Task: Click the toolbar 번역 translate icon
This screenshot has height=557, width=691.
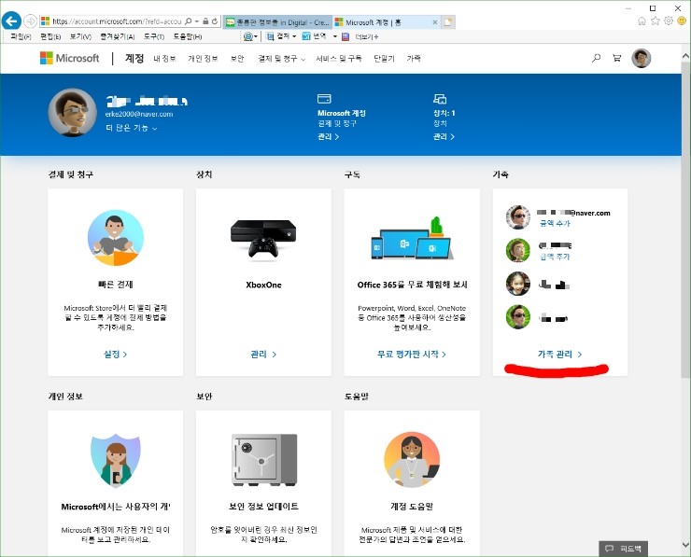Action: tap(306, 36)
